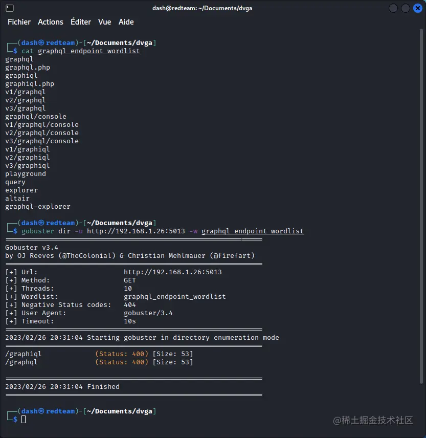Click the URL http://192.168.1.26:5013 in the gobuster command

click(136, 231)
